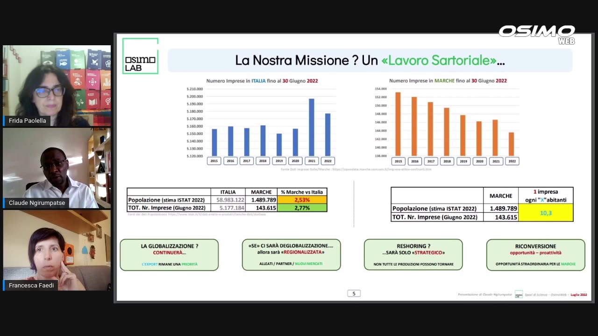Click the blue 2019 bar in Italia chart
This screenshot has height=336, width=598.
point(279,145)
